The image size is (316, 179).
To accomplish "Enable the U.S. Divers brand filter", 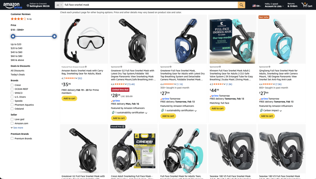I will point(12,97).
